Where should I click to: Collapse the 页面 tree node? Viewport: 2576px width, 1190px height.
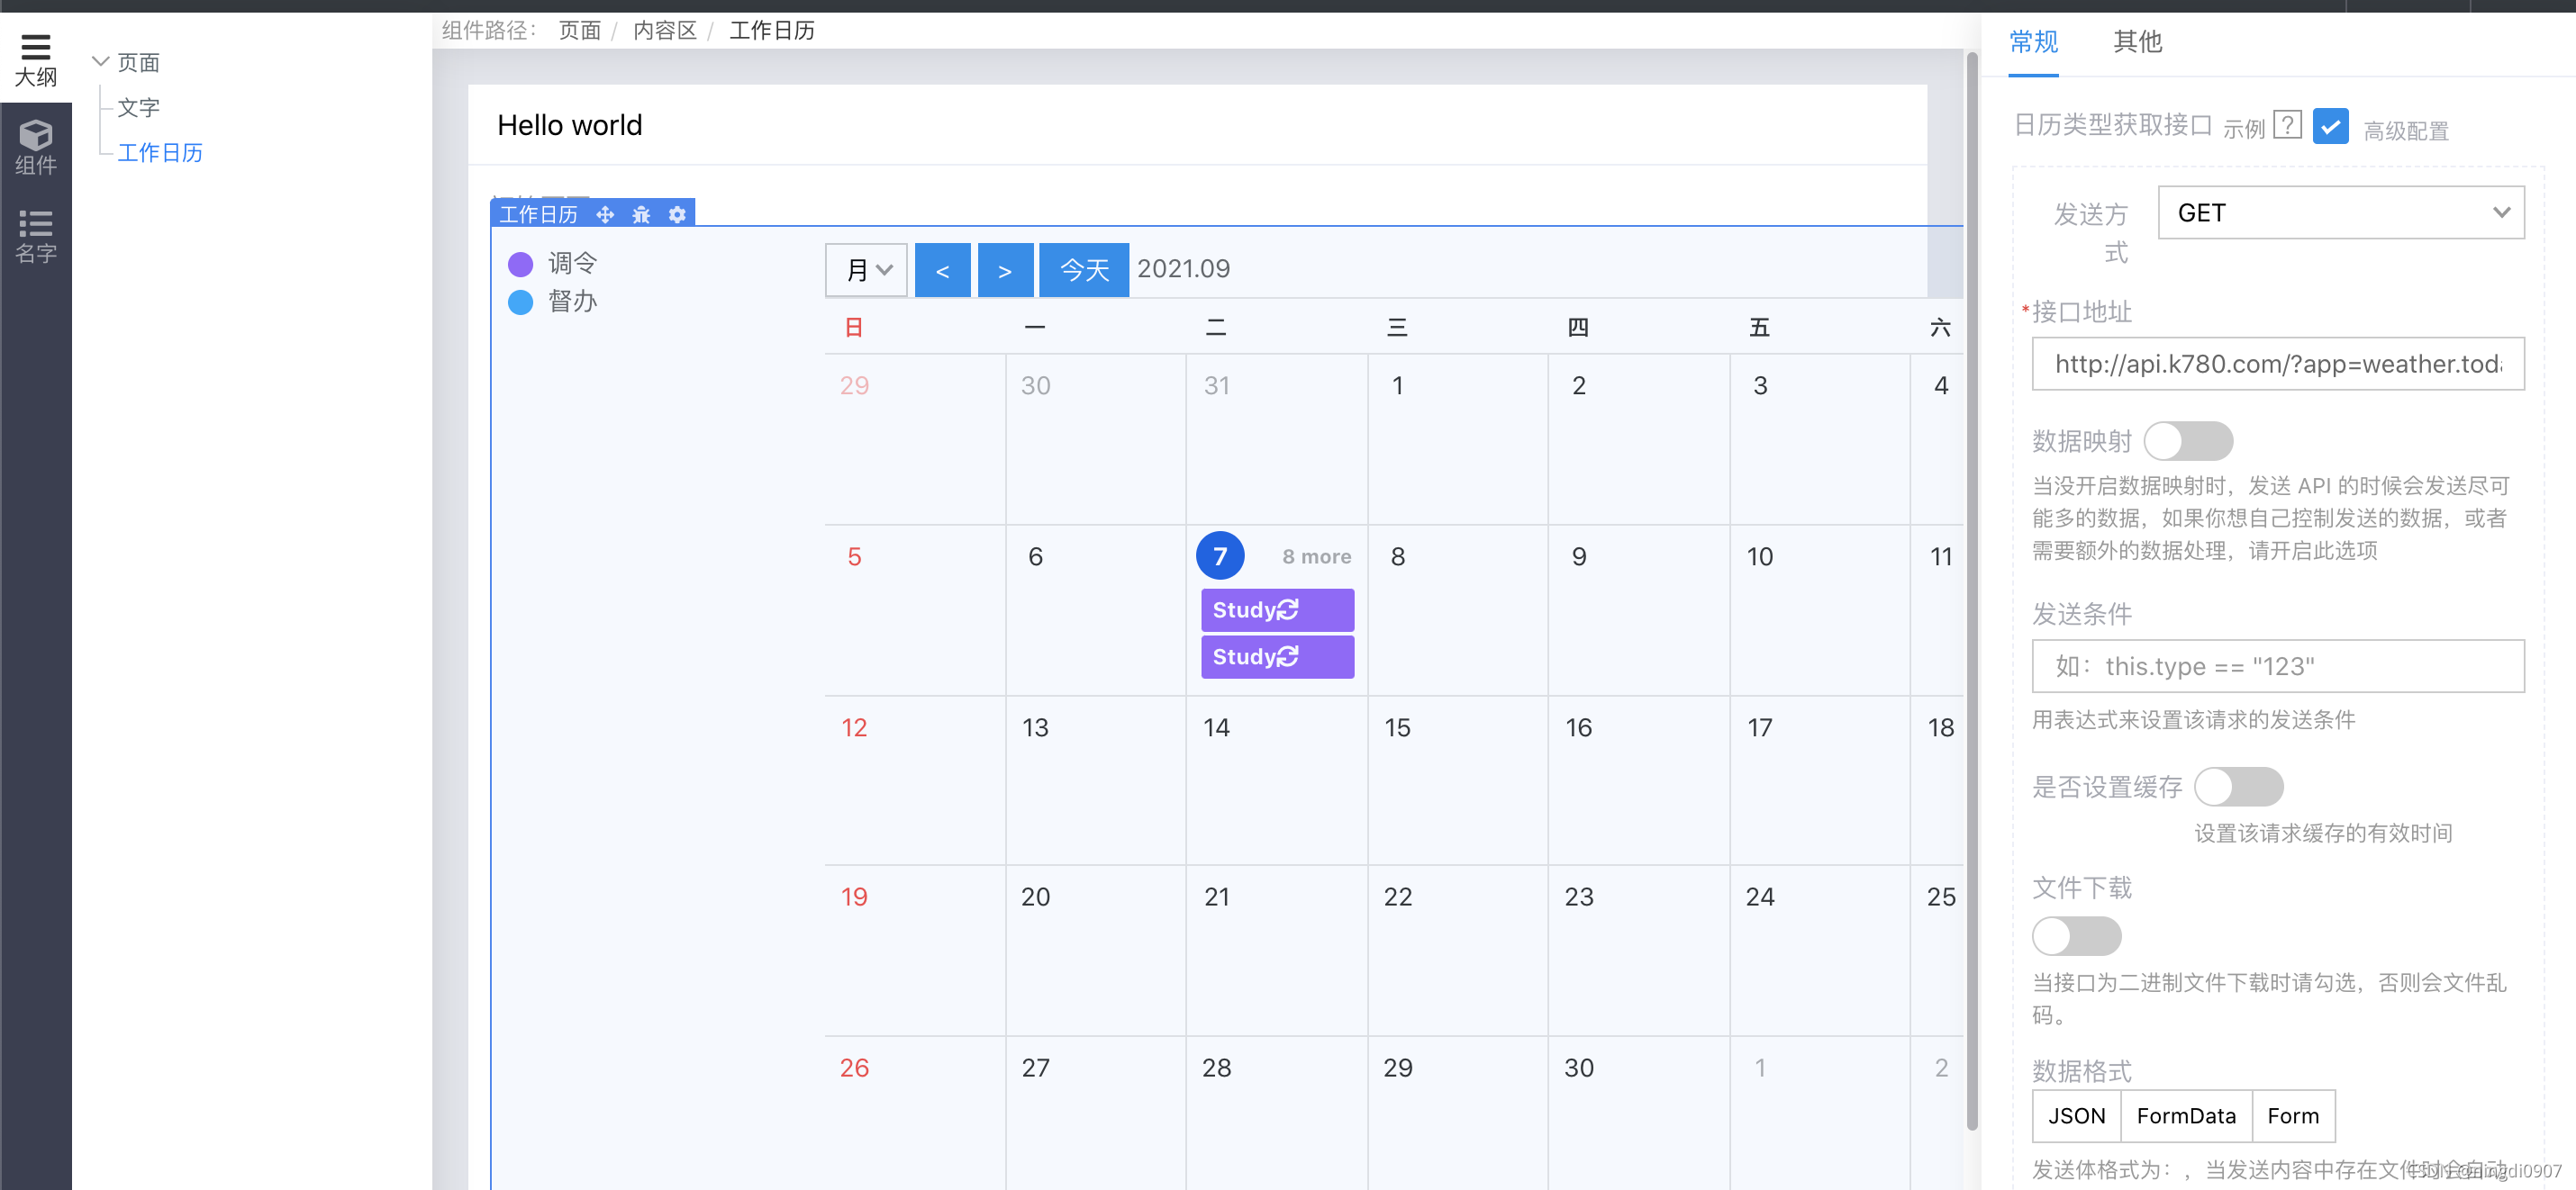pos(100,62)
